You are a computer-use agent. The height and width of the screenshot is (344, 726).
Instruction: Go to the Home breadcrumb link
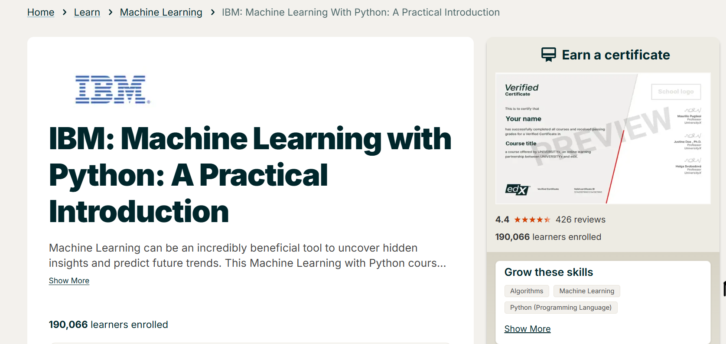[x=41, y=12]
